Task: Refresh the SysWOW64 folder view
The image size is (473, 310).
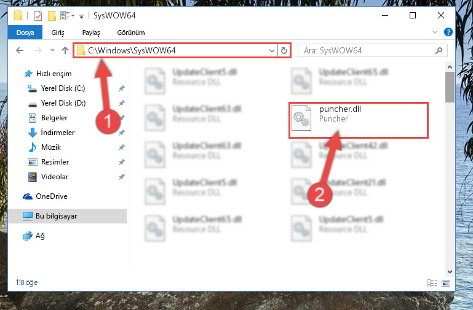Action: 284,50
